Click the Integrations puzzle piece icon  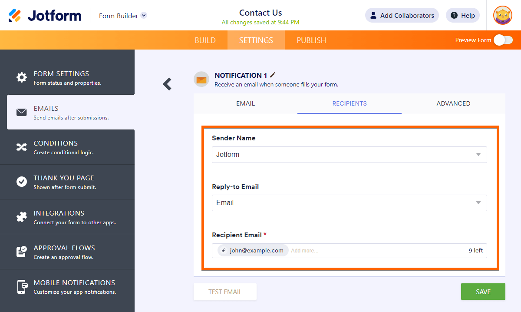pyautogui.click(x=22, y=217)
